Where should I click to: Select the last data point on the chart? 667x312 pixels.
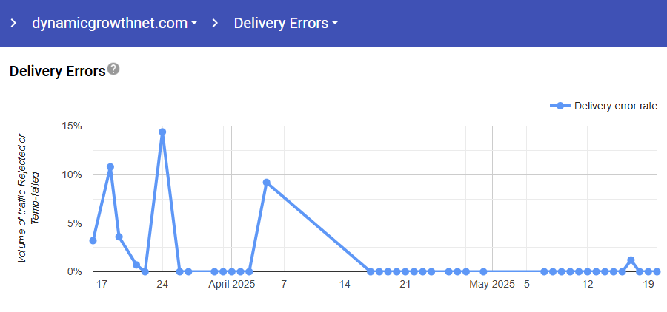click(x=657, y=271)
